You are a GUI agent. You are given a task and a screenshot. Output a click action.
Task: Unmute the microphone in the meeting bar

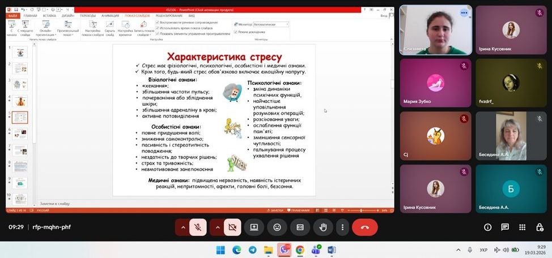coord(198,227)
